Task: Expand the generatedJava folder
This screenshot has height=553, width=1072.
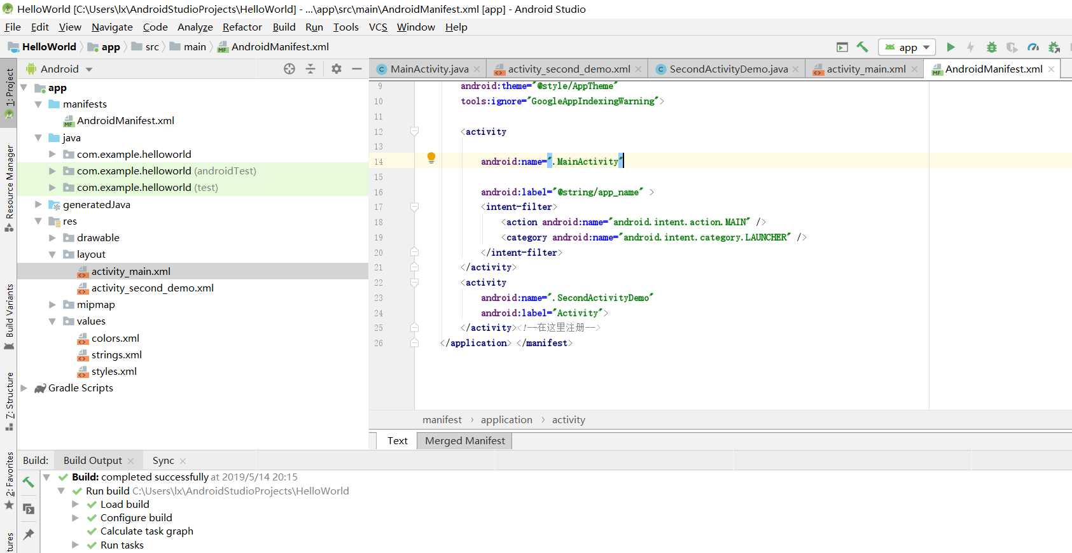Action: tap(38, 204)
